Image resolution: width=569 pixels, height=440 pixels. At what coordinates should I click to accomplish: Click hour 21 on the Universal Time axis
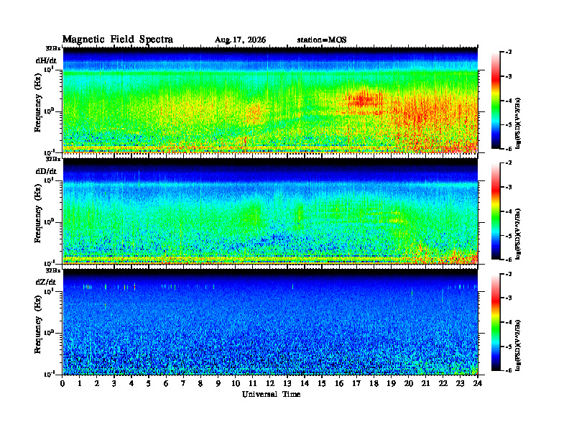pyautogui.click(x=425, y=383)
